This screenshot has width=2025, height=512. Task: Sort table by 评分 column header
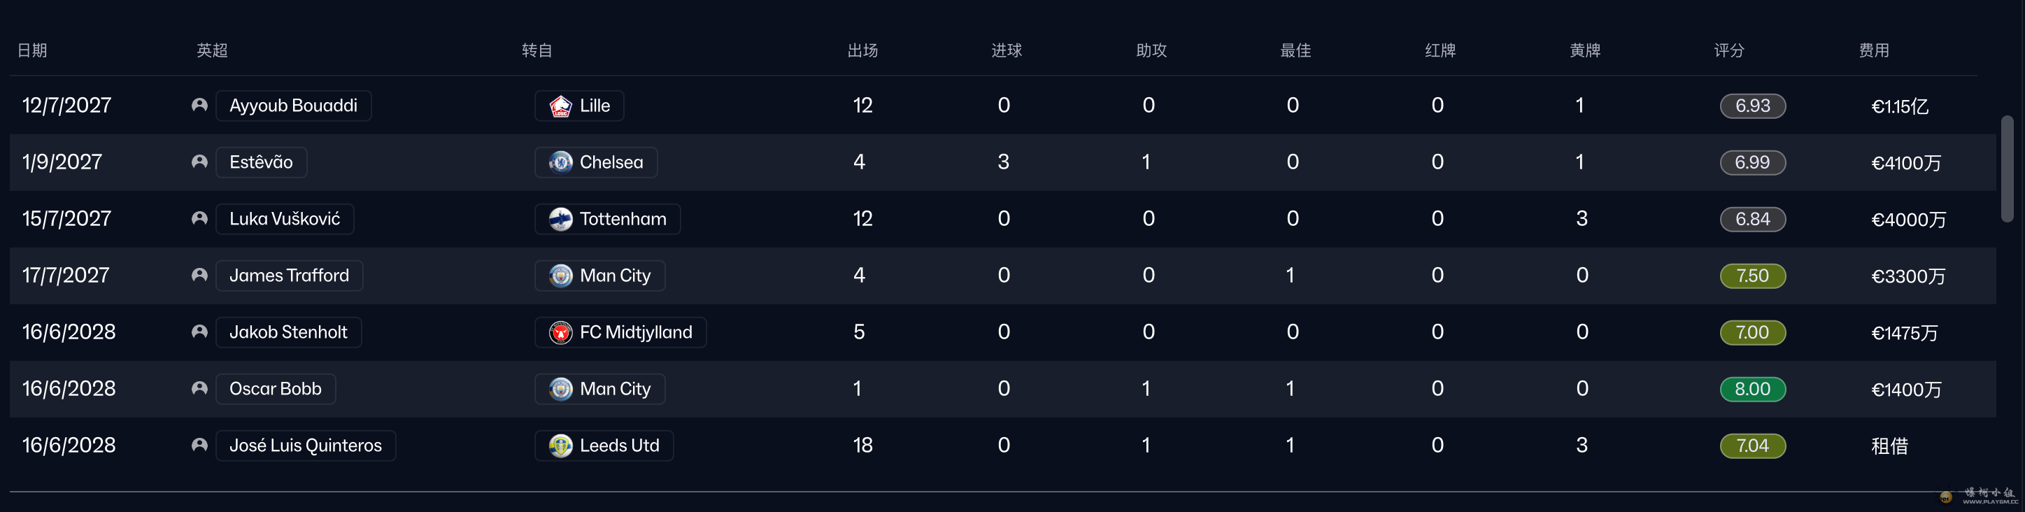(x=1728, y=50)
